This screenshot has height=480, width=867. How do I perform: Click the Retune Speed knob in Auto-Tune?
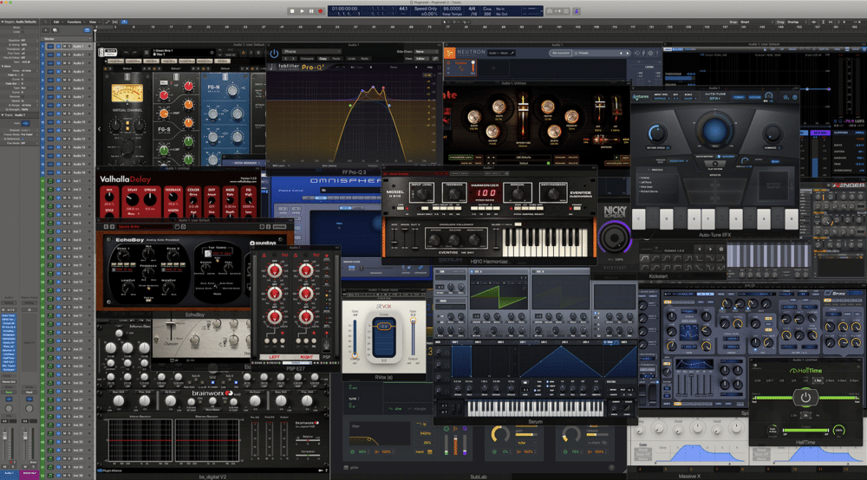pyautogui.click(x=656, y=133)
